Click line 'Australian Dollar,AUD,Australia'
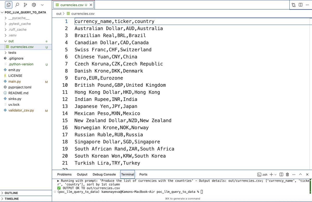This screenshot has width=312, height=202. [x=119, y=29]
